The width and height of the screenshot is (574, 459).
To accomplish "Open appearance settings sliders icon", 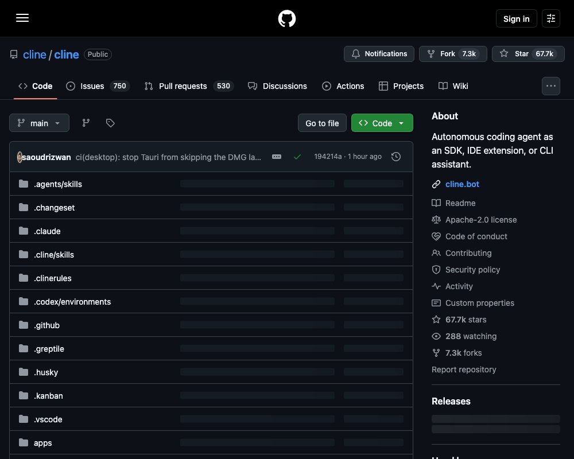I will tap(550, 18).
